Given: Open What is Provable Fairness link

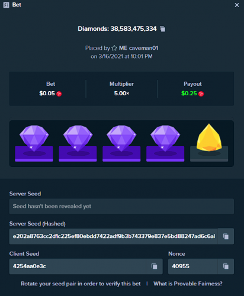Looking at the screenshot, I should [x=188, y=284].
